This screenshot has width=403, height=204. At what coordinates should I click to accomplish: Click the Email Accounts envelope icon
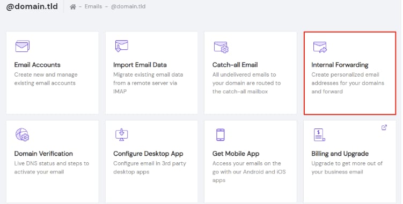click(23, 46)
